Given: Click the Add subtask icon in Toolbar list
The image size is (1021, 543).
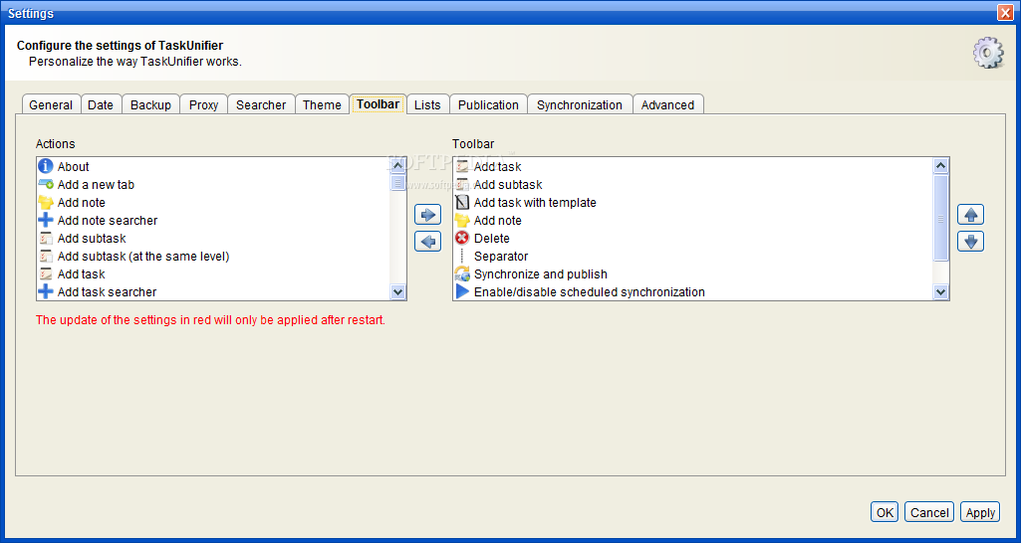Looking at the screenshot, I should tap(462, 185).
